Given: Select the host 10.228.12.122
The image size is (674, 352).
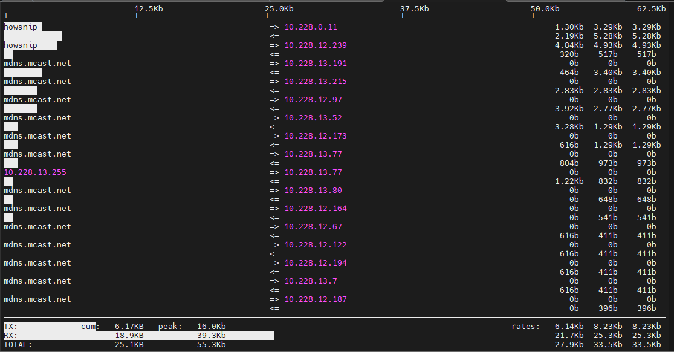Looking at the screenshot, I should (x=316, y=244).
